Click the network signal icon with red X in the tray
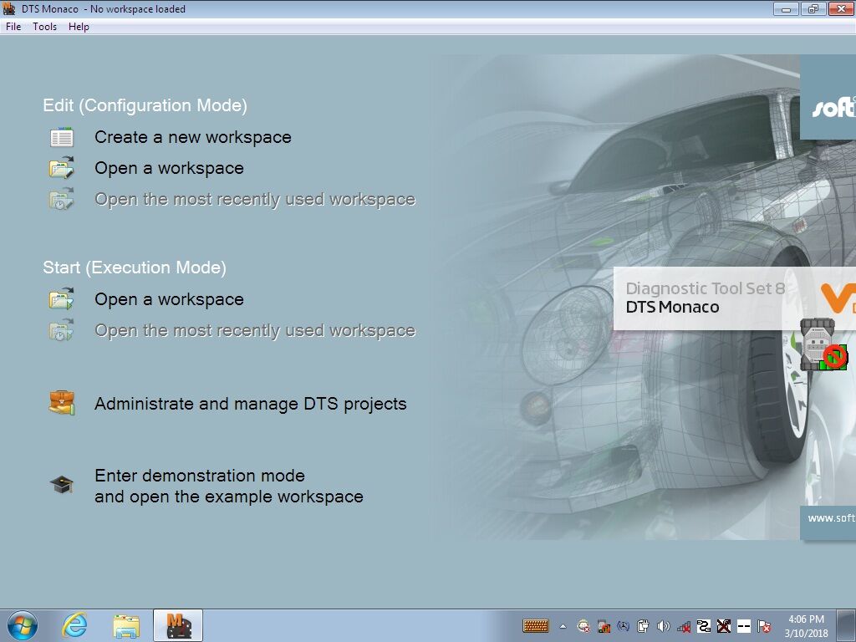This screenshot has width=856, height=642. [684, 626]
